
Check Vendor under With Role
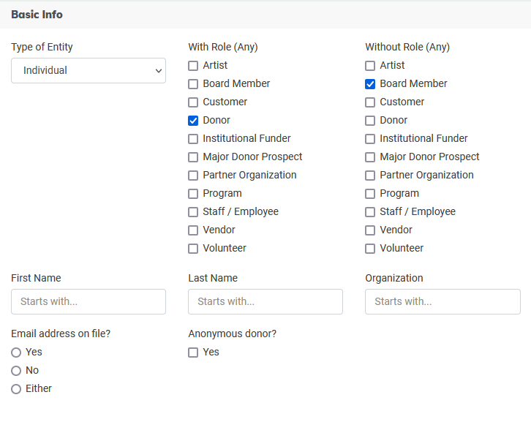coord(193,230)
